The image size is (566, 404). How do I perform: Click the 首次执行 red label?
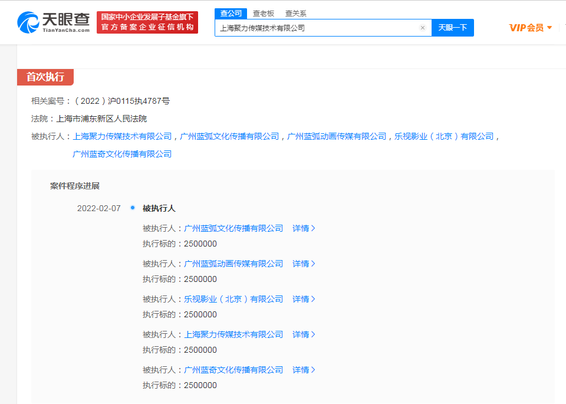tap(45, 77)
